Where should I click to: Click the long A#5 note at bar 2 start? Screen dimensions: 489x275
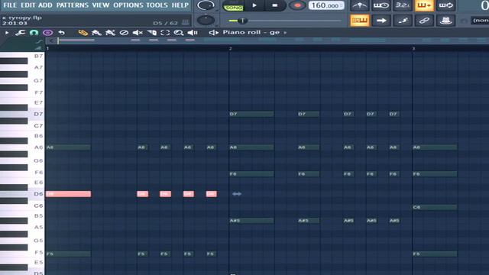[x=251, y=221]
